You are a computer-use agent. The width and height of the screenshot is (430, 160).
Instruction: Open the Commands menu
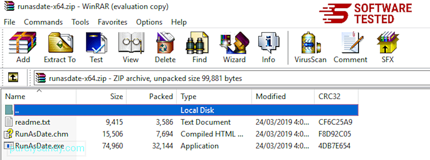(43, 22)
